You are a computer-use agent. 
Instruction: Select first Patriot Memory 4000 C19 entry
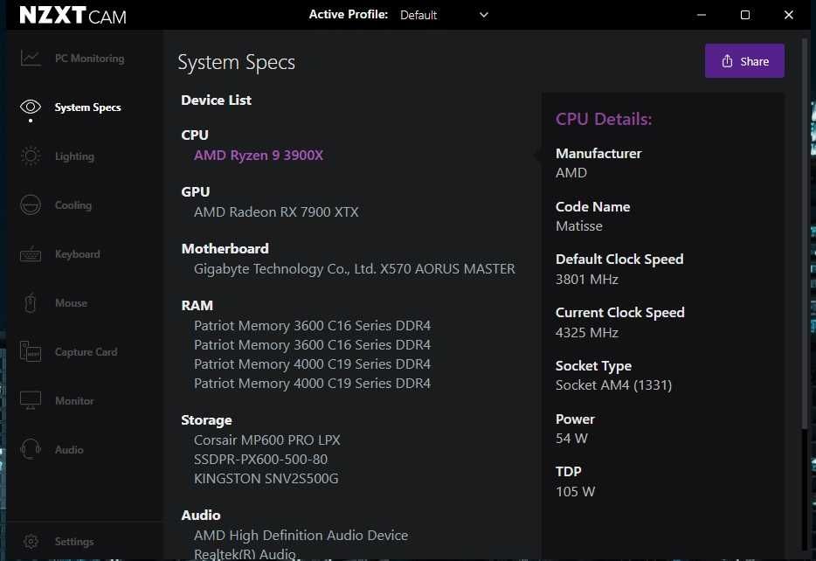(x=312, y=364)
